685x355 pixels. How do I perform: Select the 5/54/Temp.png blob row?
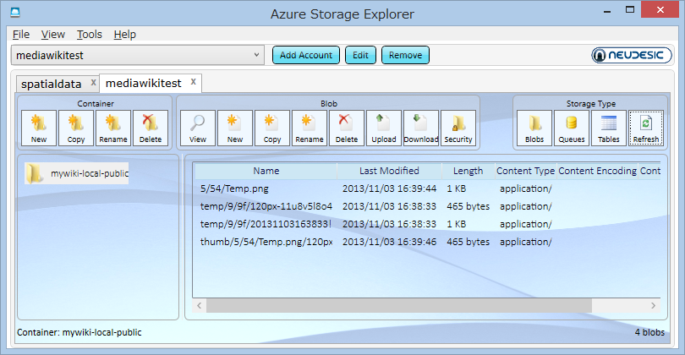427,188
